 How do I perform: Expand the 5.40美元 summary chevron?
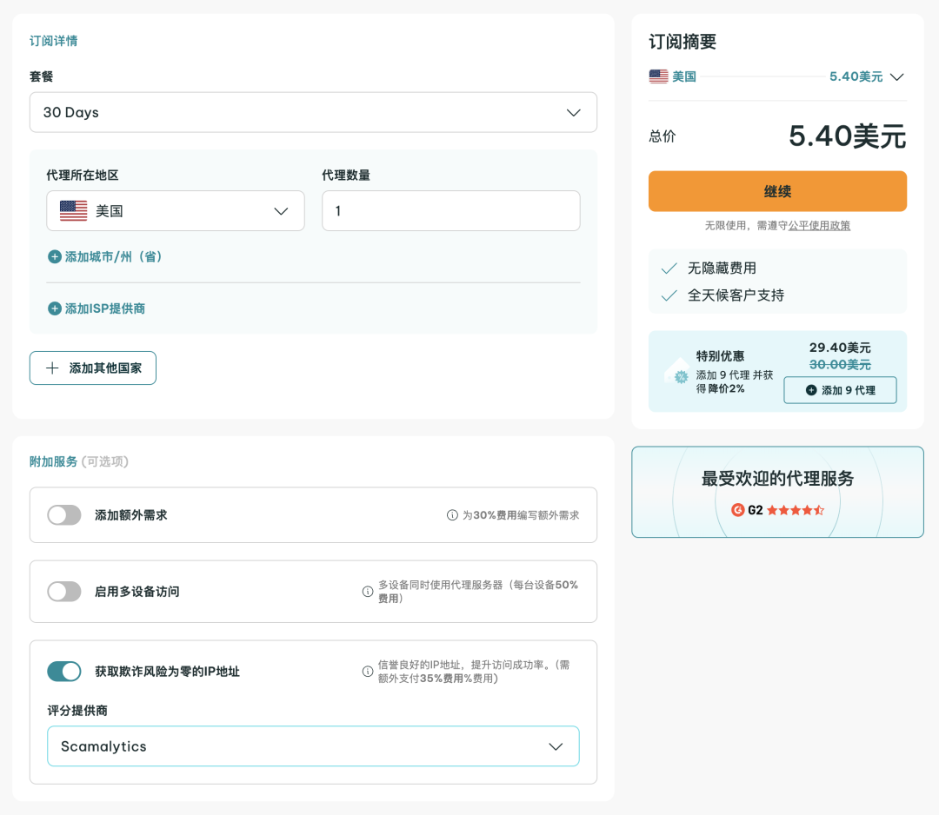click(897, 76)
